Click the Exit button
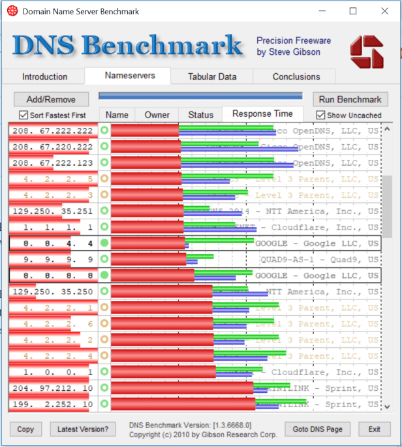 [375, 429]
